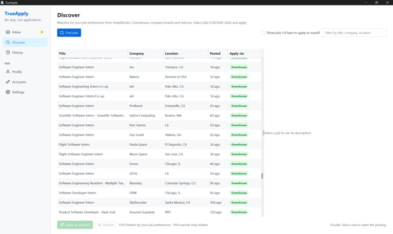Sort by the Posted column header
This screenshot has width=393, height=234.
(x=218, y=53)
